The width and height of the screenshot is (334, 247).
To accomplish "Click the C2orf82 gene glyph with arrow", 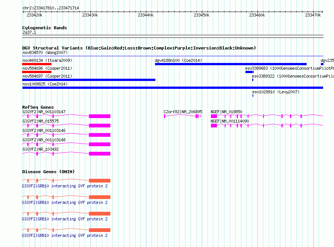I will point(183,116).
